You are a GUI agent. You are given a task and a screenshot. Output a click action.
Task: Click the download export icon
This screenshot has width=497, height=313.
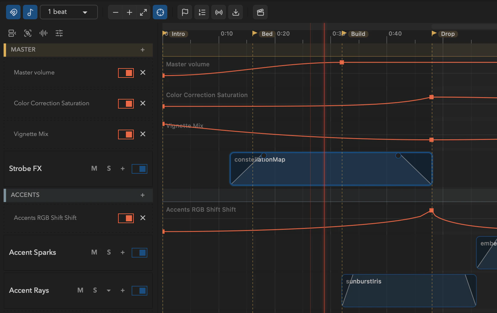point(236,12)
